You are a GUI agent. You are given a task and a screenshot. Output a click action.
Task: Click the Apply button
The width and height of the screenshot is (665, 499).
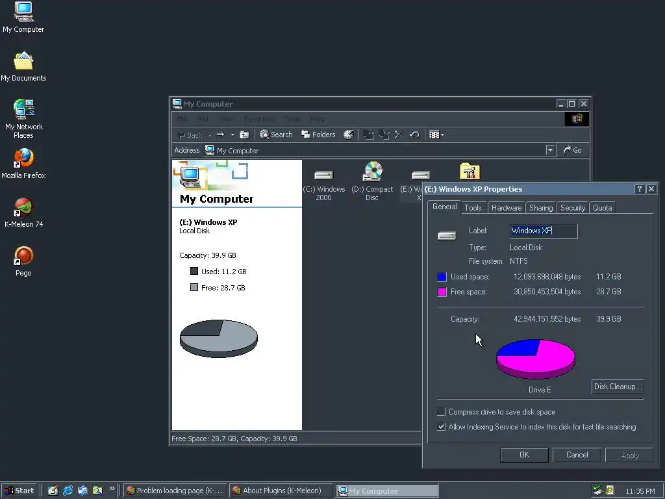click(629, 455)
